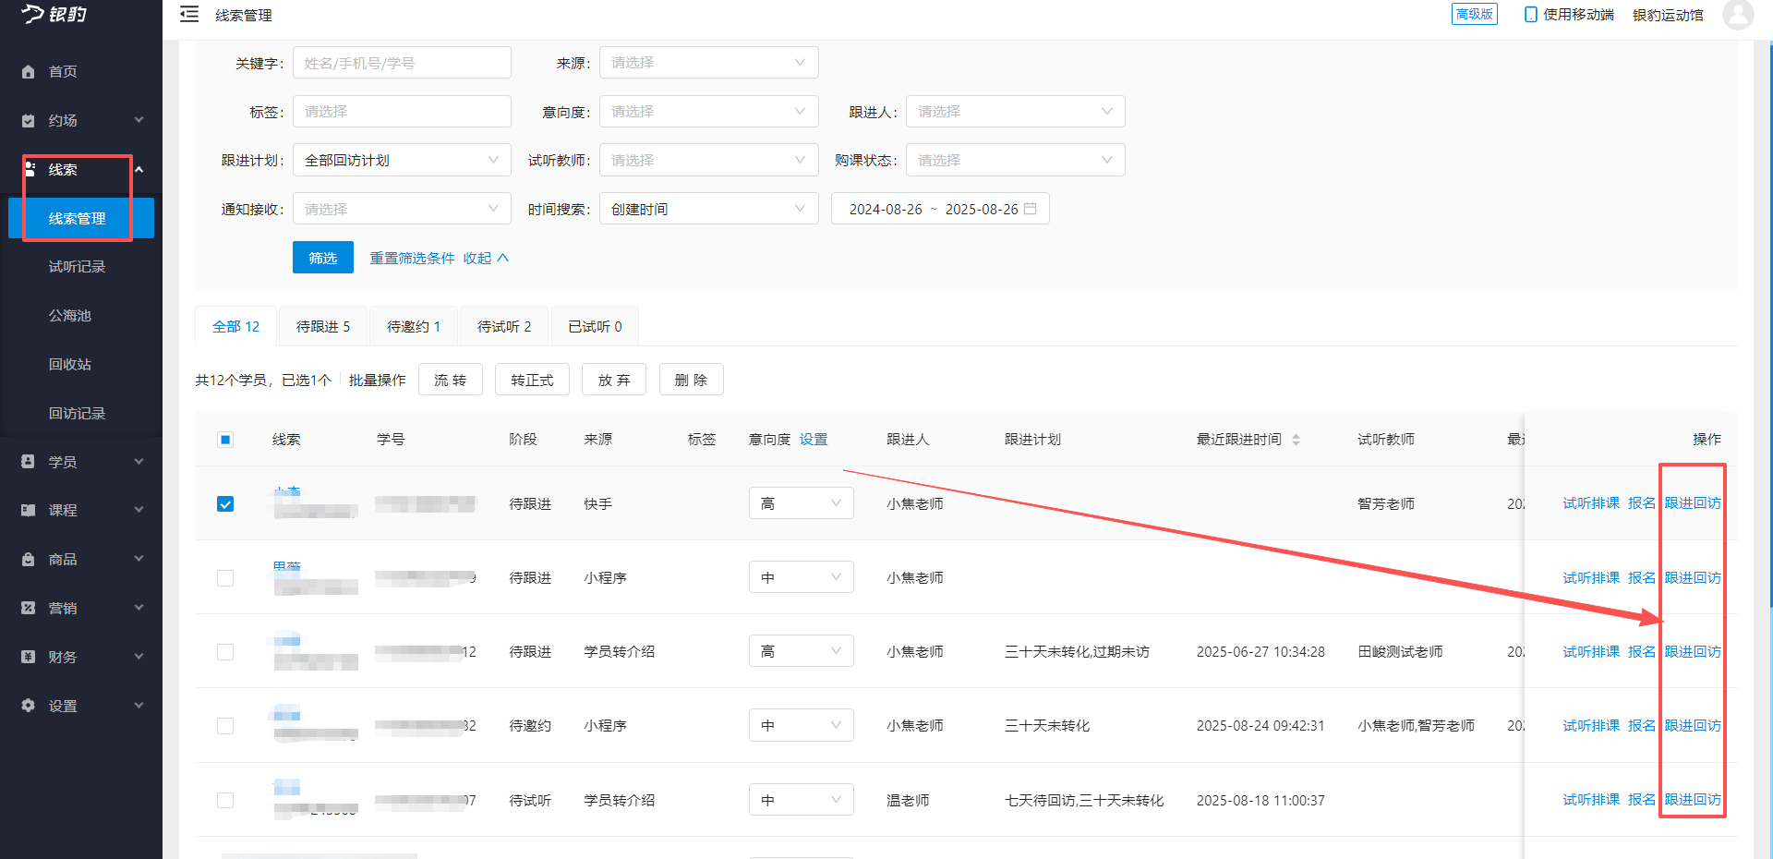
Task: Open the 设置 settings gear icon
Action: 28,705
